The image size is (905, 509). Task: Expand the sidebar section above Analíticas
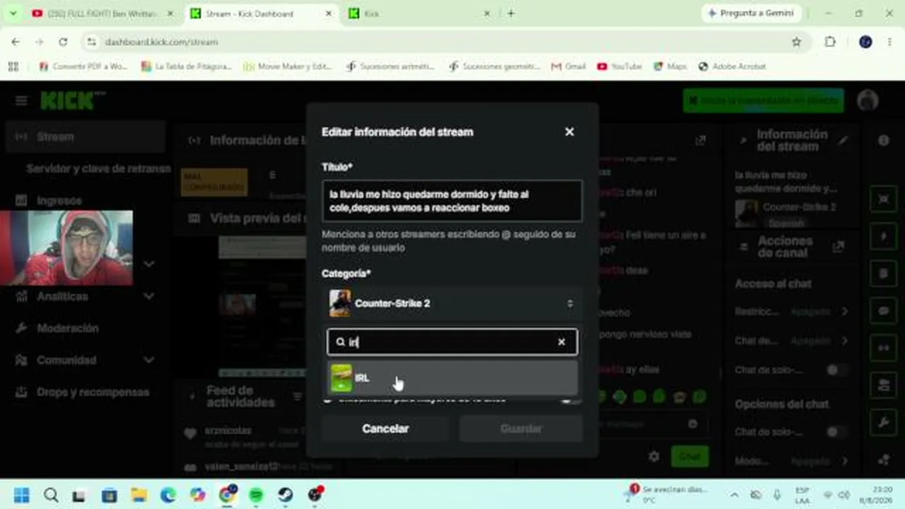coord(148,264)
